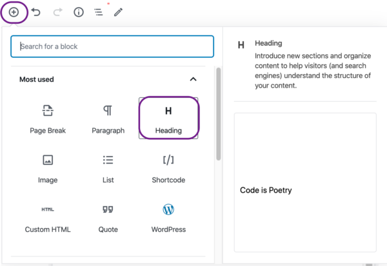Insert a Paragraph block
Viewport: 387px width, 266px height.
(108, 119)
